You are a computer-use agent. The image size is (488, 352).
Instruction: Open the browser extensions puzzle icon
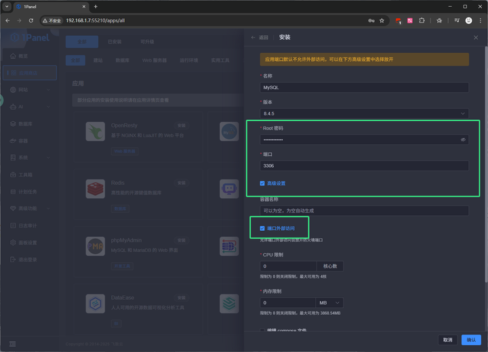pos(422,20)
